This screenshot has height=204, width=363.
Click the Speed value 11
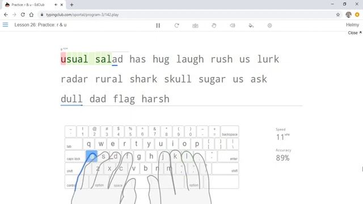point(280,137)
